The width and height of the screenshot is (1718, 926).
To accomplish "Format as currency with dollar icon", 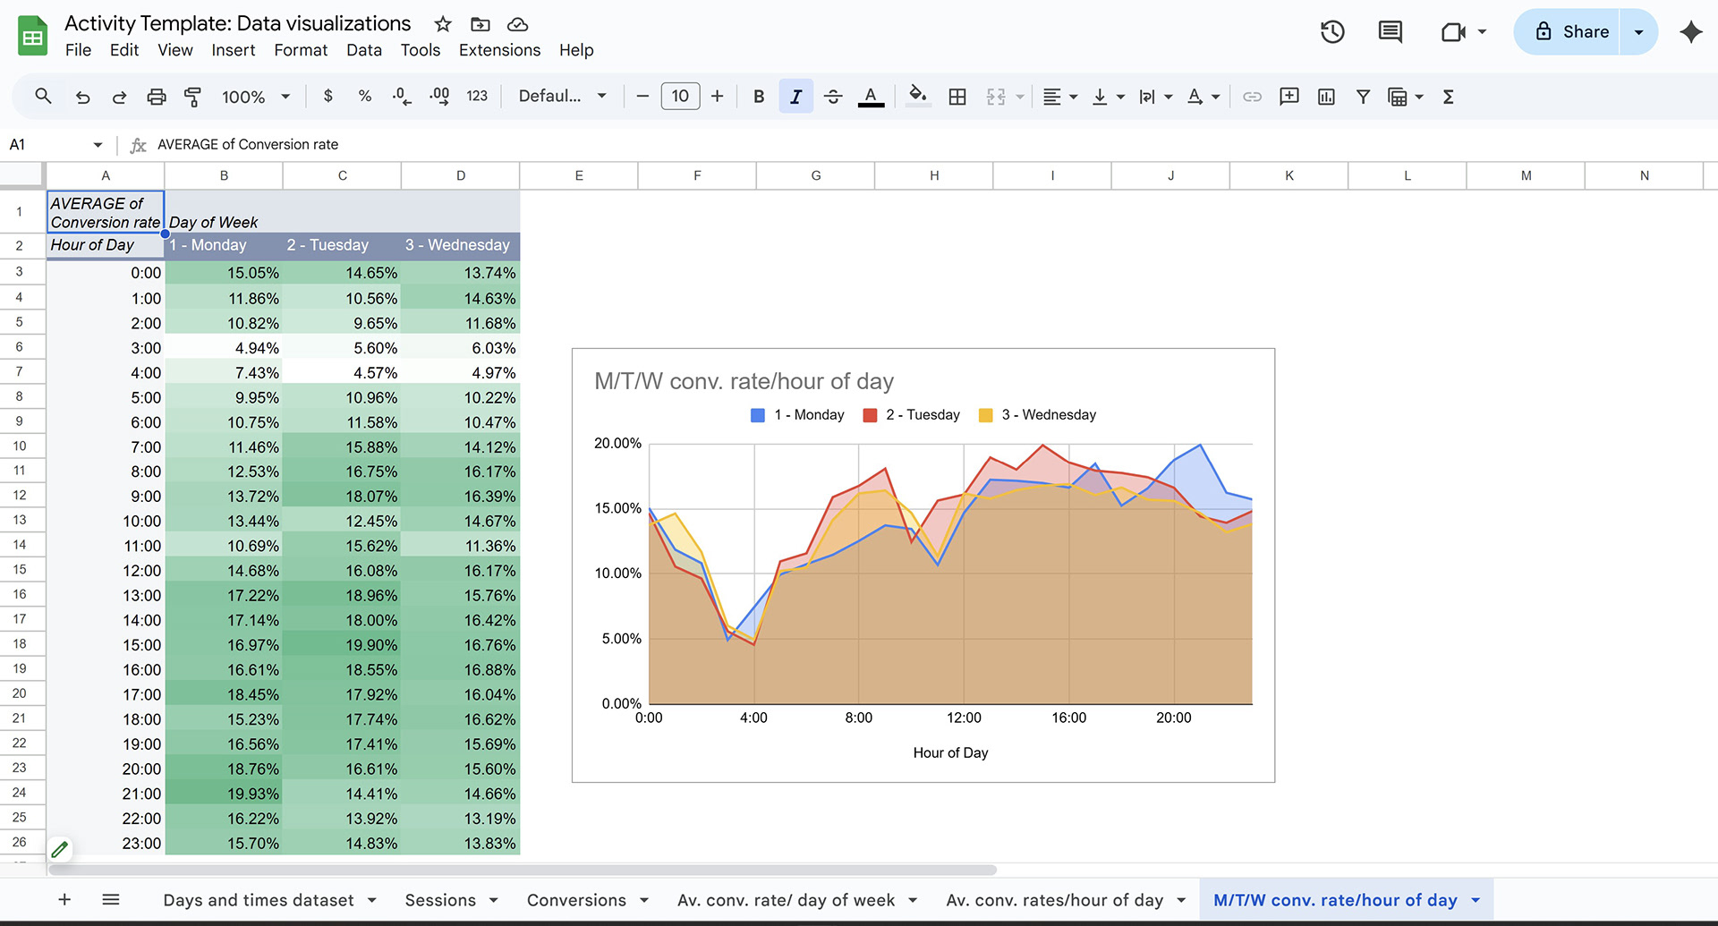I will click(328, 96).
